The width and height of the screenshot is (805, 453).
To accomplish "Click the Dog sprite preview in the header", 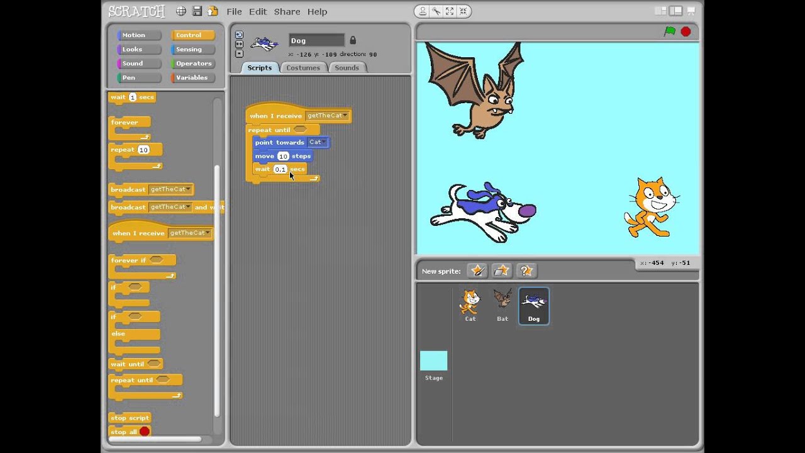I will coord(264,43).
